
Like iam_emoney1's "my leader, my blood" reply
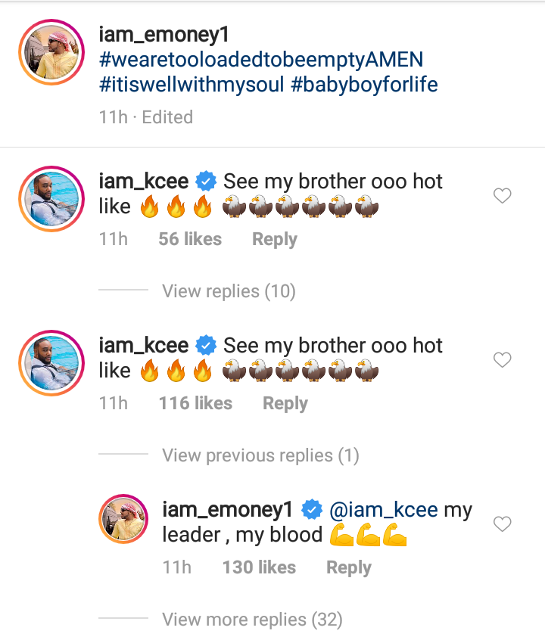coord(502,523)
